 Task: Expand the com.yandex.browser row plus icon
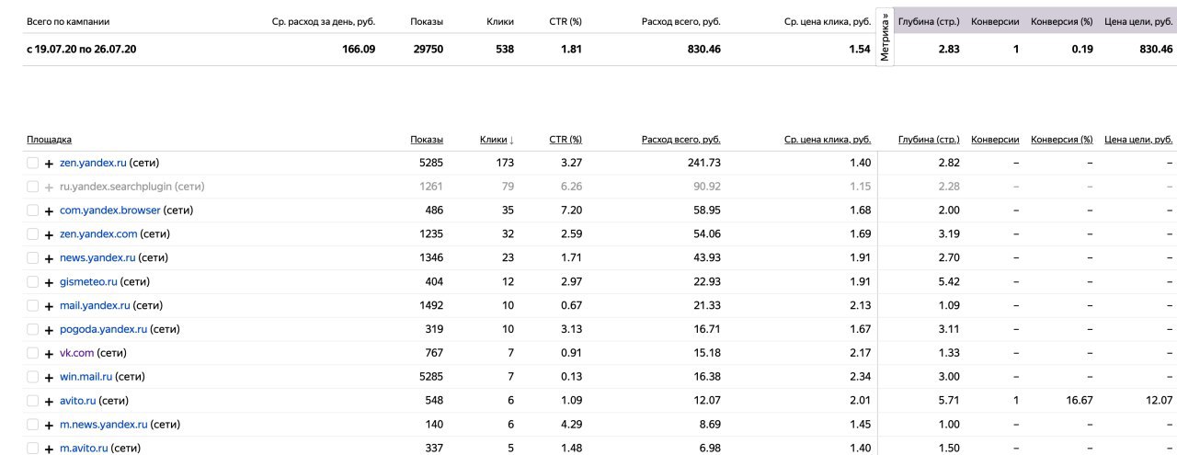49,211
